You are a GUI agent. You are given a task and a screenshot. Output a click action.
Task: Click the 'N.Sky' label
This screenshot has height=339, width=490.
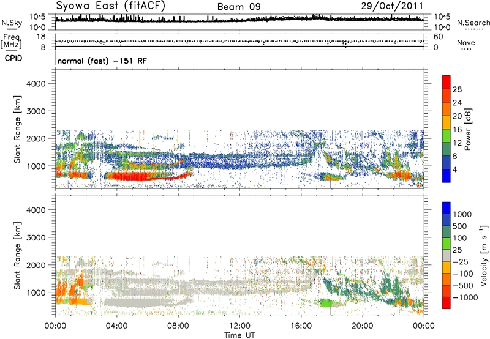(x=12, y=23)
